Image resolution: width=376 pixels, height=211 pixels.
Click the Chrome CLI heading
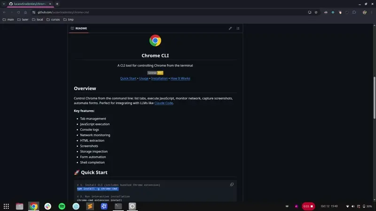[155, 55]
